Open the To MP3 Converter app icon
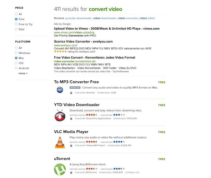211x178 pixels. (x=60, y=90)
